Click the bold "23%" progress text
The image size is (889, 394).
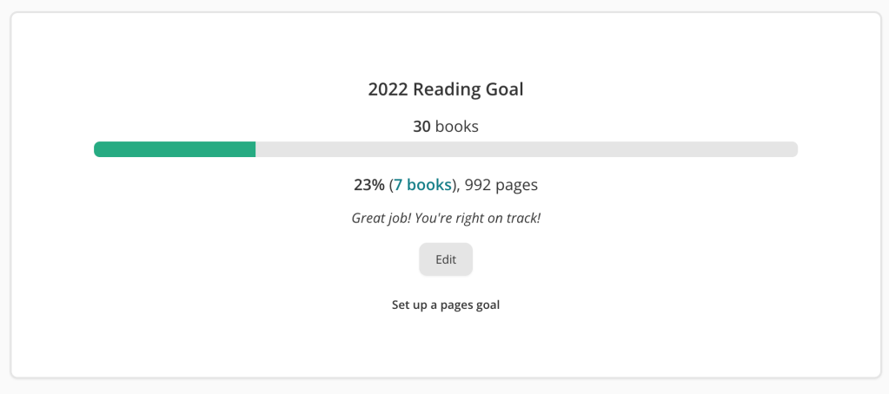click(368, 185)
